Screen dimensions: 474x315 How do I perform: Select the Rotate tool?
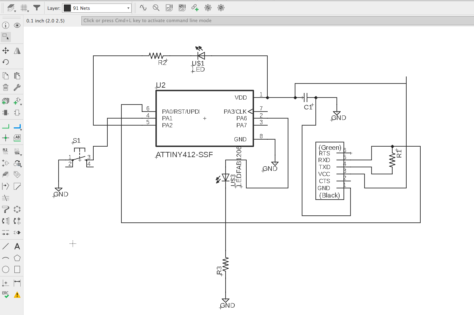pyautogui.click(x=6, y=62)
